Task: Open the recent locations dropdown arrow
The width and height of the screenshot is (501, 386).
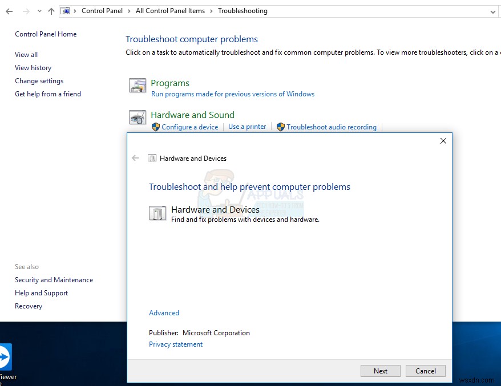Action: 39,11
